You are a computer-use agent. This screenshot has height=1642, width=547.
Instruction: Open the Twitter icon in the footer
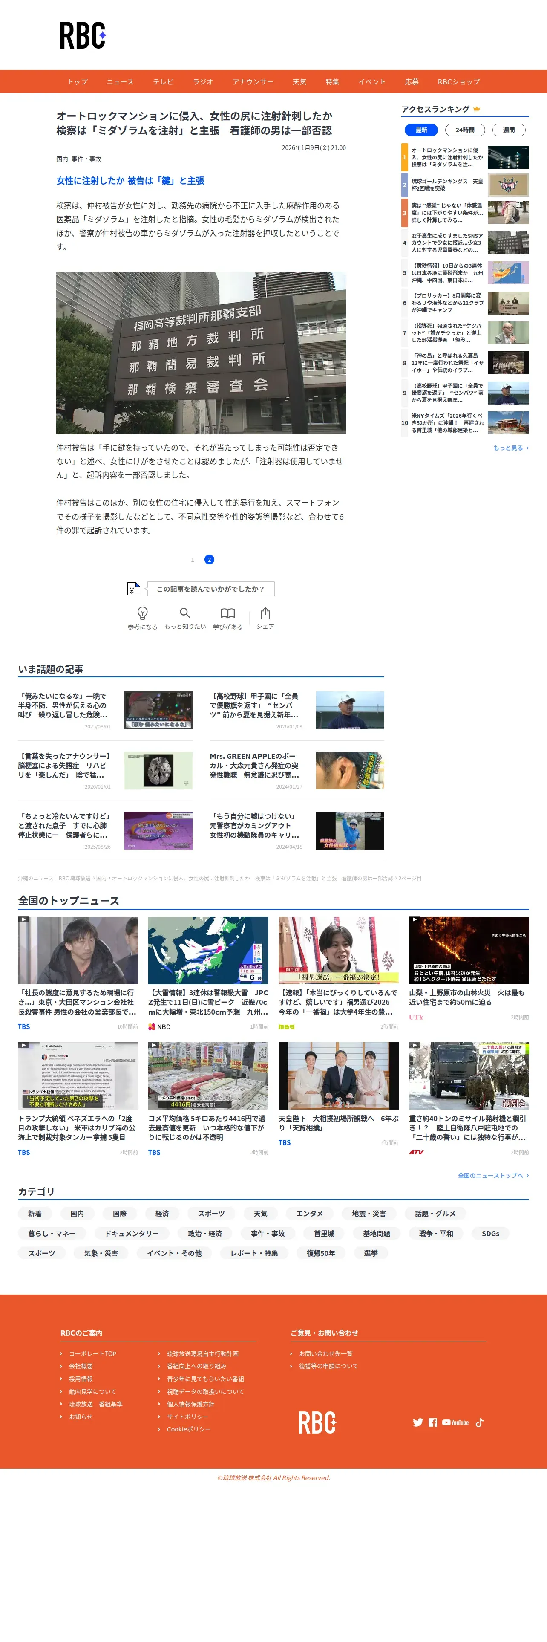pyautogui.click(x=418, y=1422)
